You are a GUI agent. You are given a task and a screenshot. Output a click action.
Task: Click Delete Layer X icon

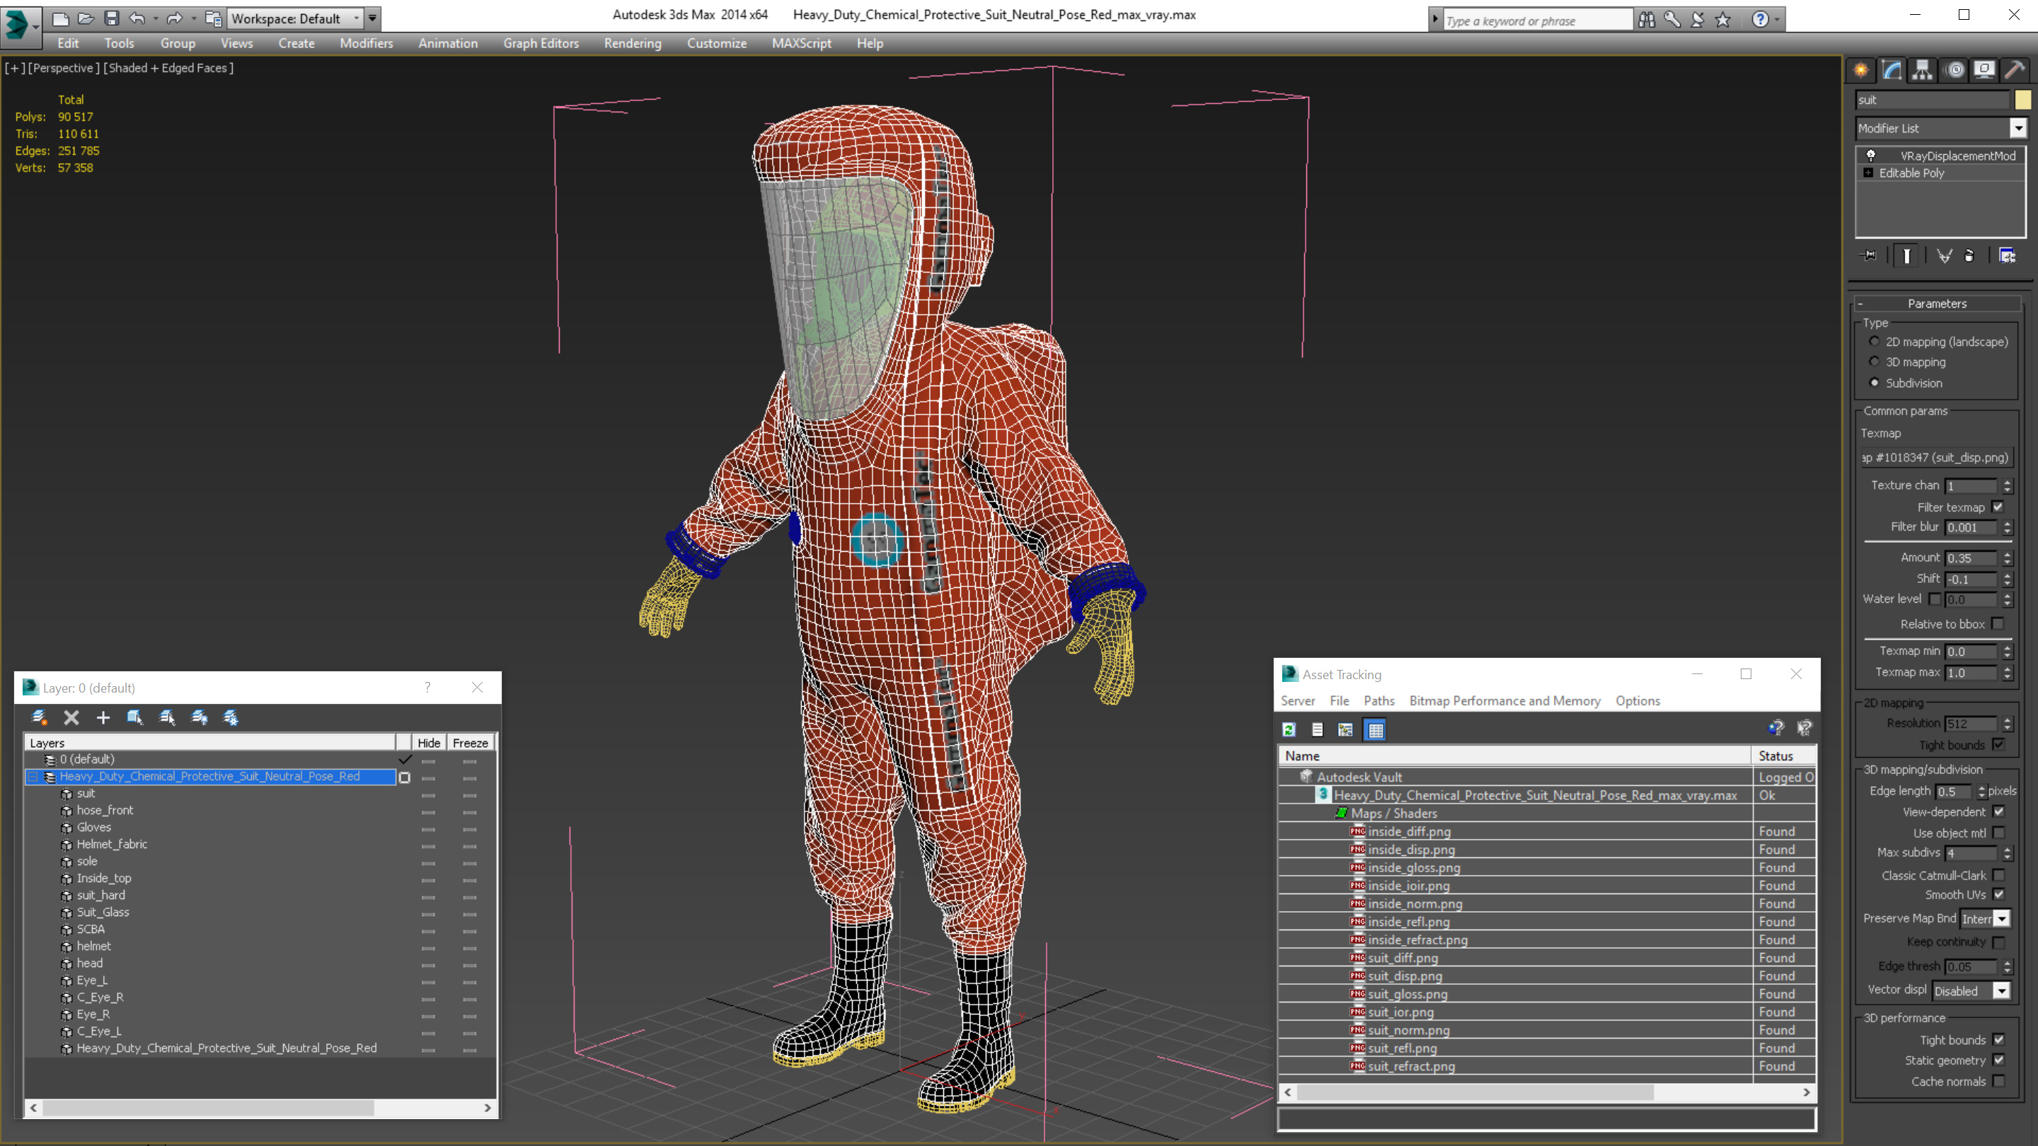pyautogui.click(x=71, y=717)
